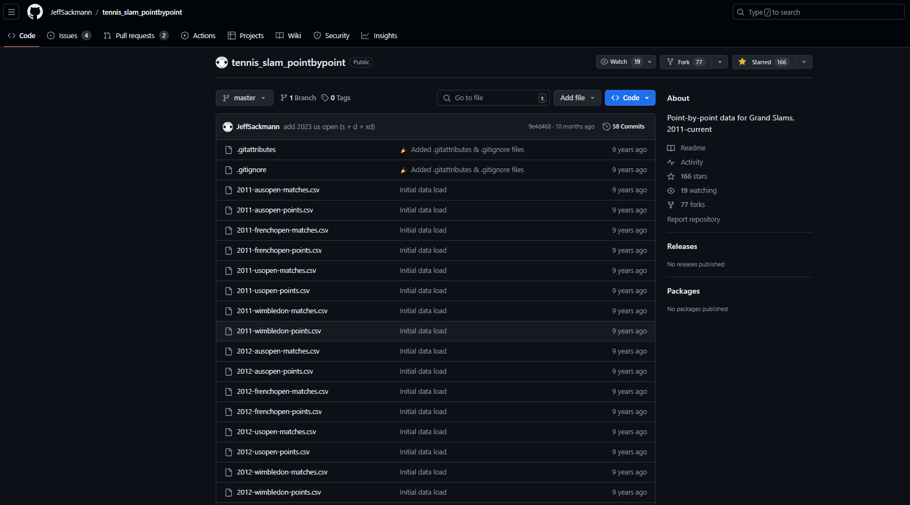Screen dimensions: 910x505
Task: Click the tags icon beside 0 Tags
Action: 325,98
